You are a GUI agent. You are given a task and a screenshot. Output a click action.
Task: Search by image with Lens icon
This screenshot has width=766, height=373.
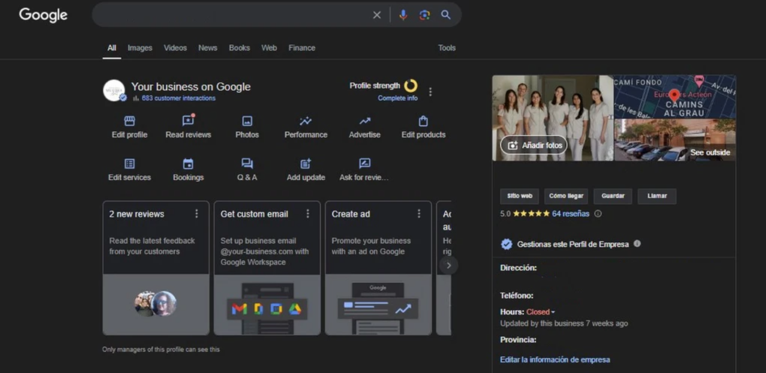tap(424, 15)
